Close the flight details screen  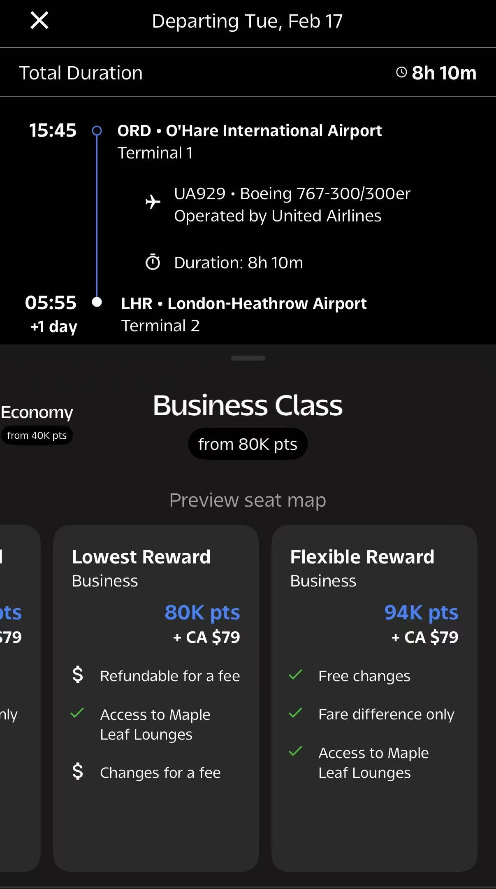click(39, 21)
